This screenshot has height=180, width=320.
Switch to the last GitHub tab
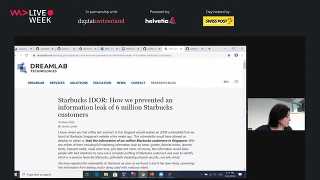pos(194,49)
